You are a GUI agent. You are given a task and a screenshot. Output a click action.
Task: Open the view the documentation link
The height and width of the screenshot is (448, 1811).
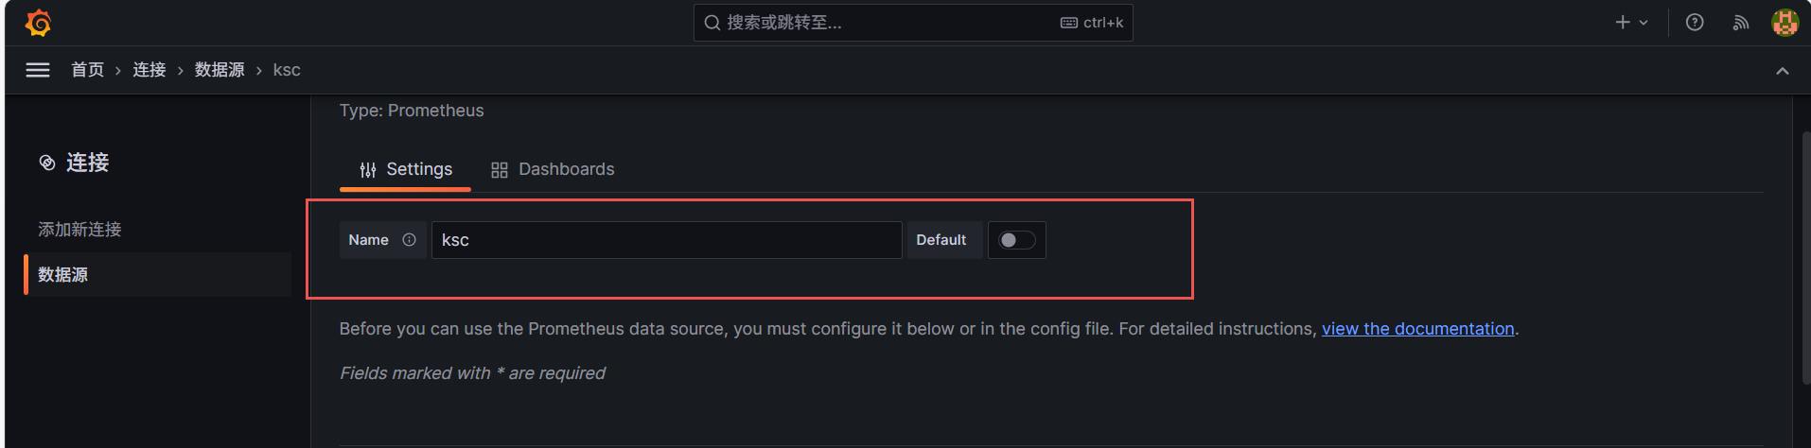click(x=1417, y=329)
